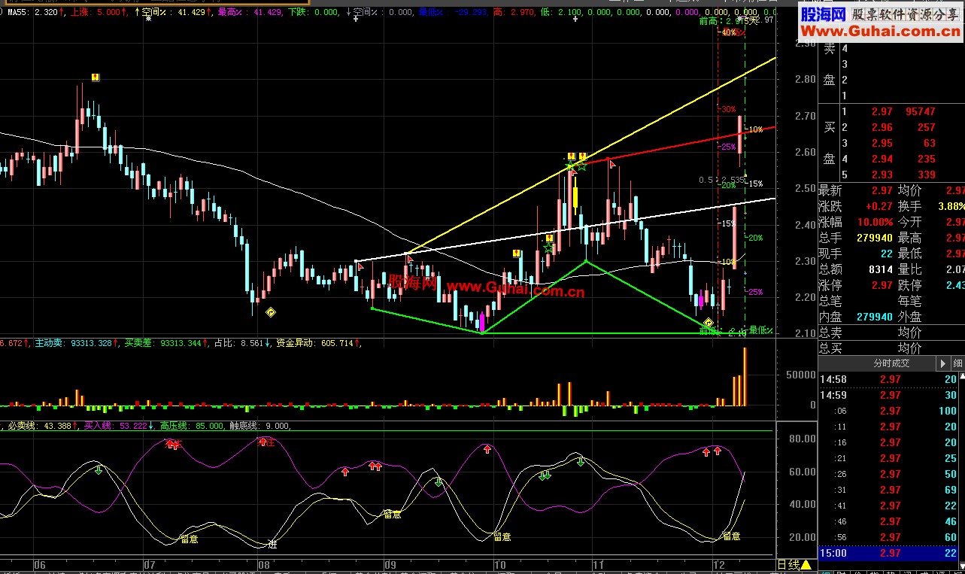
Task: Click the 分时成交 panel header
Action: (877, 363)
